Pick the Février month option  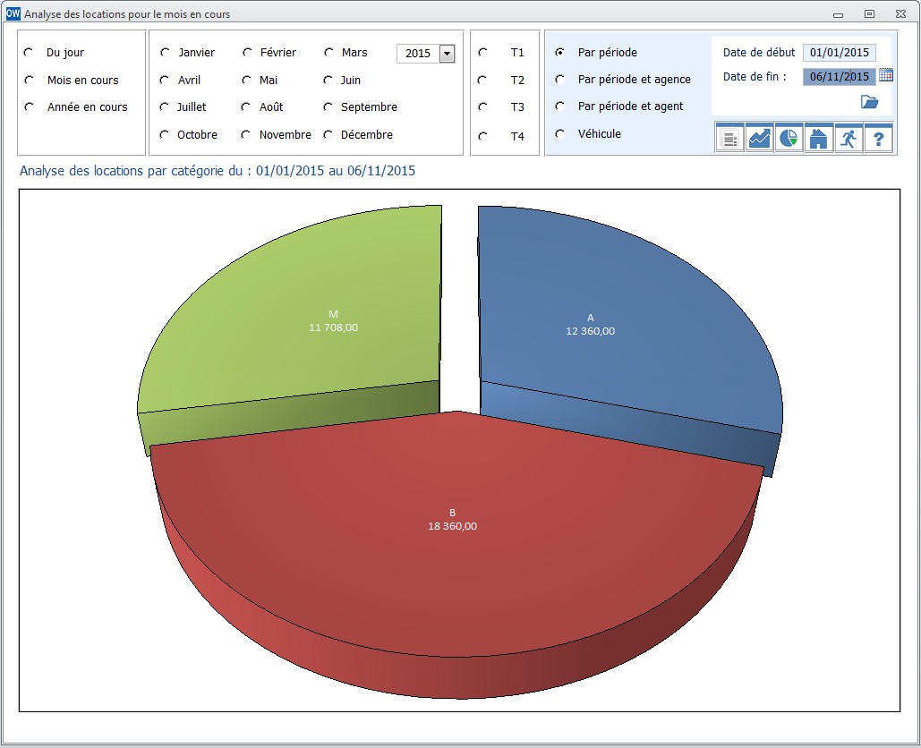pyautogui.click(x=247, y=52)
